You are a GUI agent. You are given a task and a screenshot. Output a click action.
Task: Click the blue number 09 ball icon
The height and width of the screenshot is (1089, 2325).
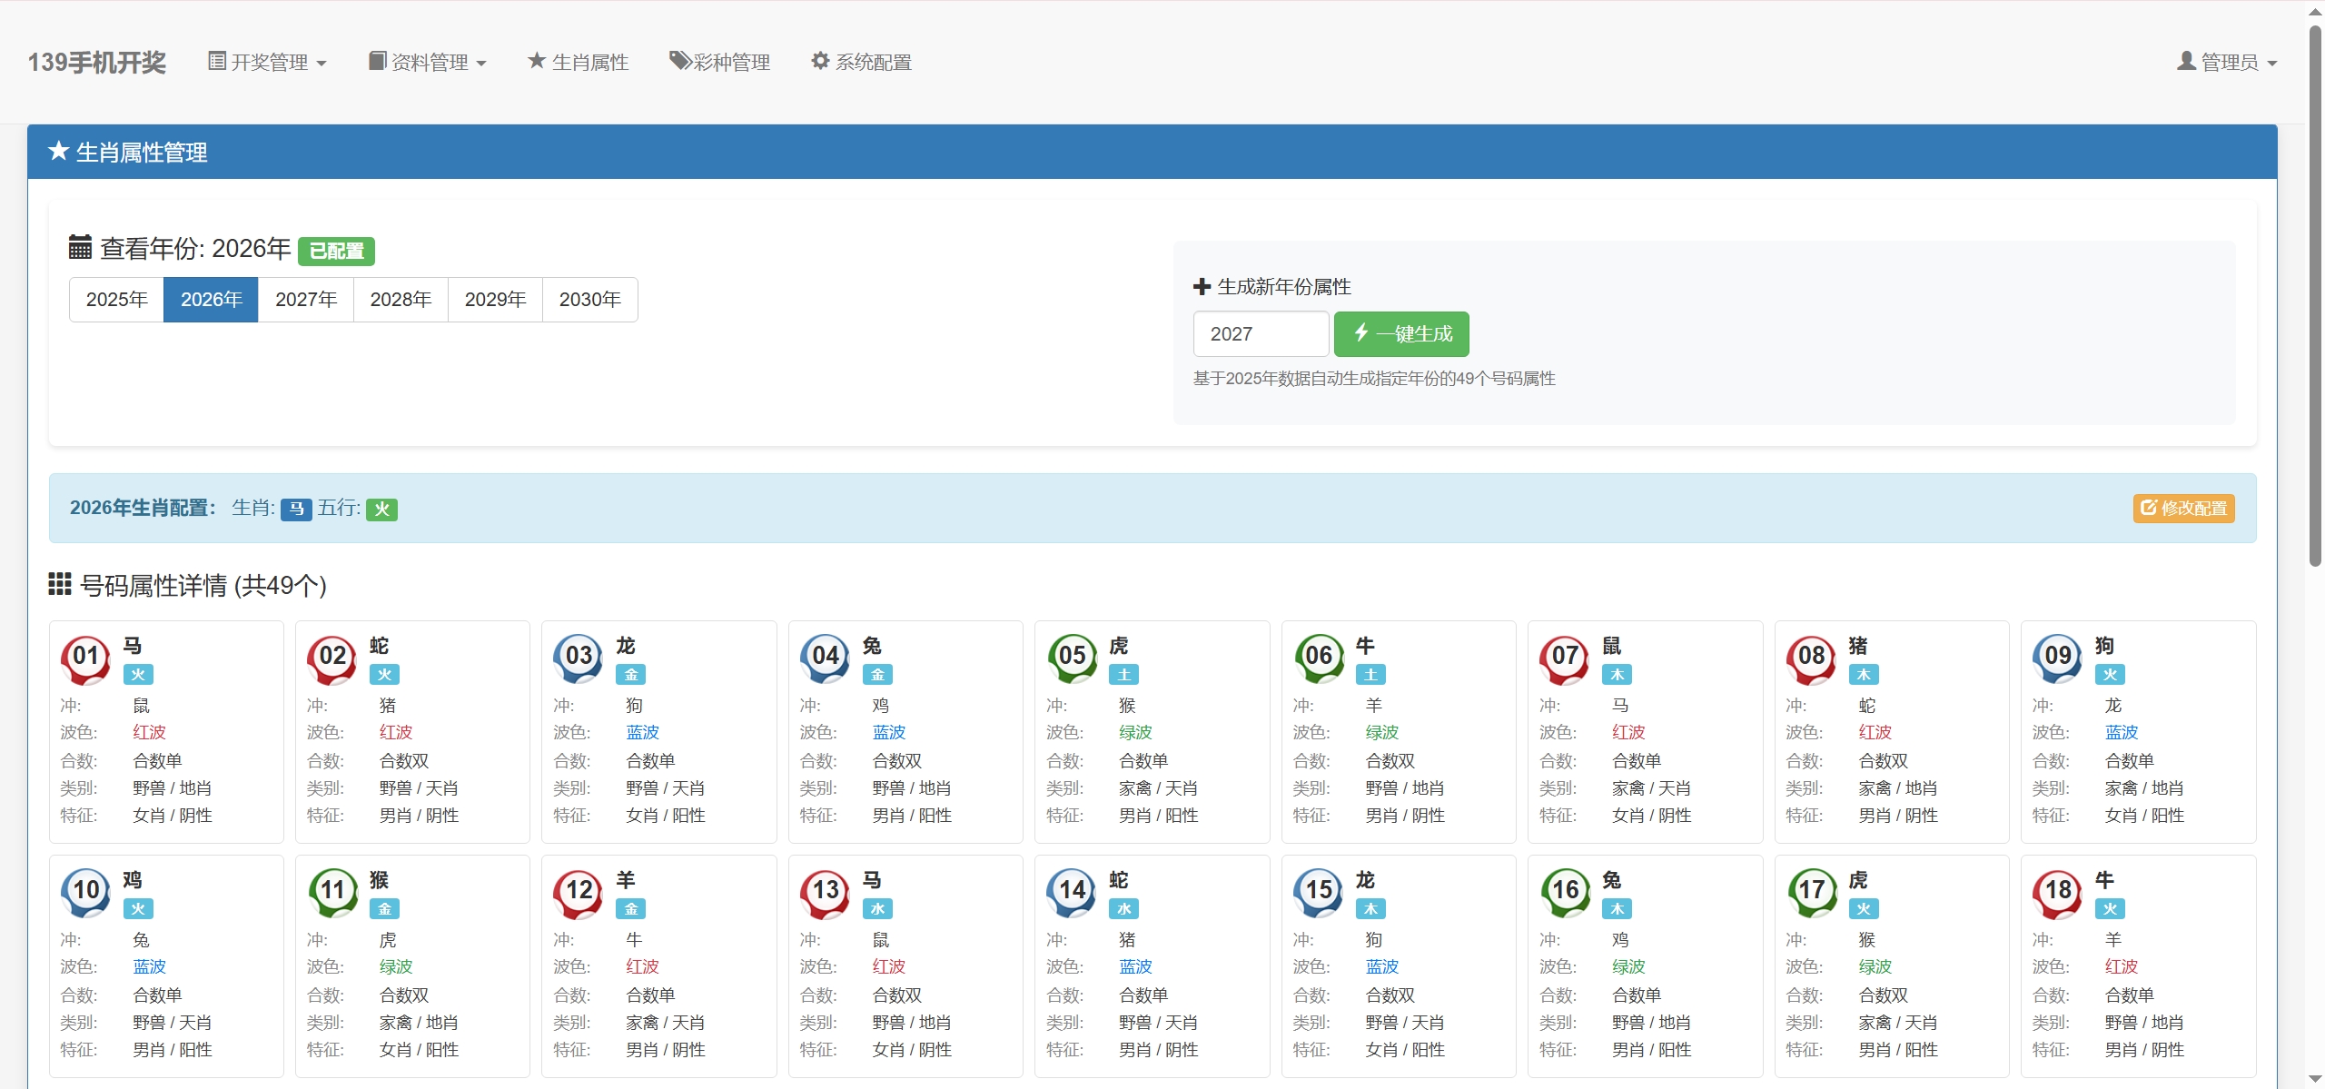click(2057, 658)
